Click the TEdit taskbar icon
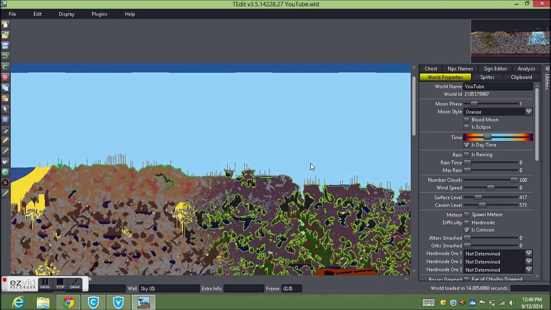Screen dimensions: 551x310 coord(143,302)
